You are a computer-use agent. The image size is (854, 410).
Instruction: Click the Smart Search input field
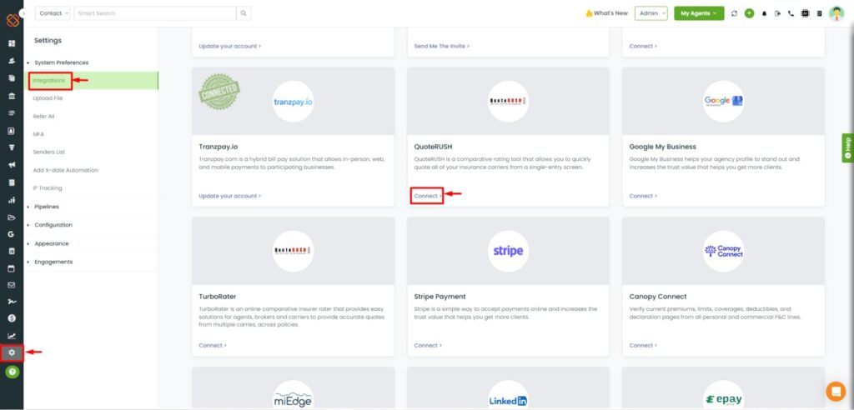(155, 13)
